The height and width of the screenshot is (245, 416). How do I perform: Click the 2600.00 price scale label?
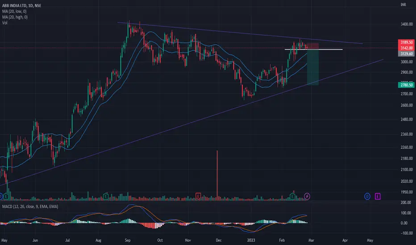[x=407, y=105]
